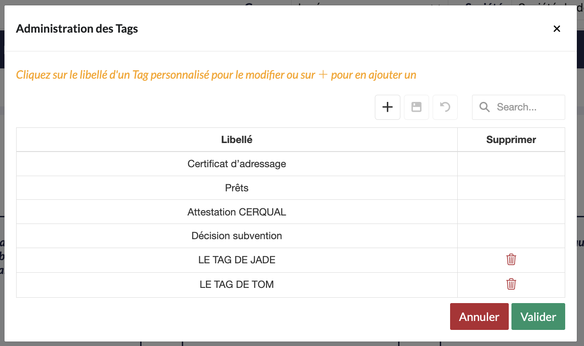The image size is (584, 346).
Task: Delete LE TAG DE JADE with its trash icon
Action: [x=511, y=260]
